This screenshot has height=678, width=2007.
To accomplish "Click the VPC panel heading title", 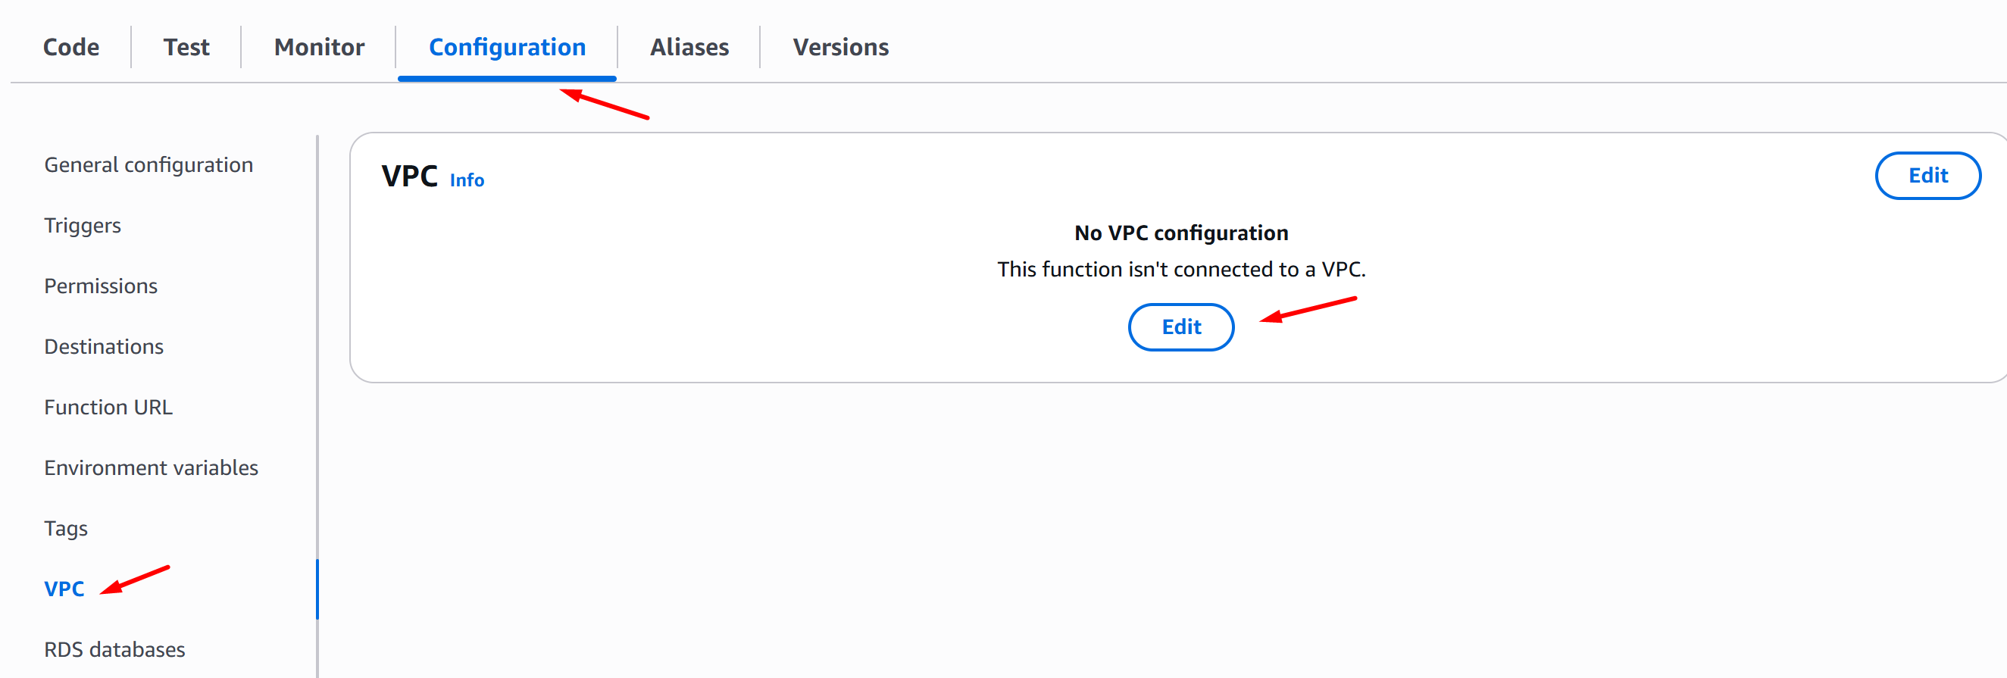I will pos(409,177).
